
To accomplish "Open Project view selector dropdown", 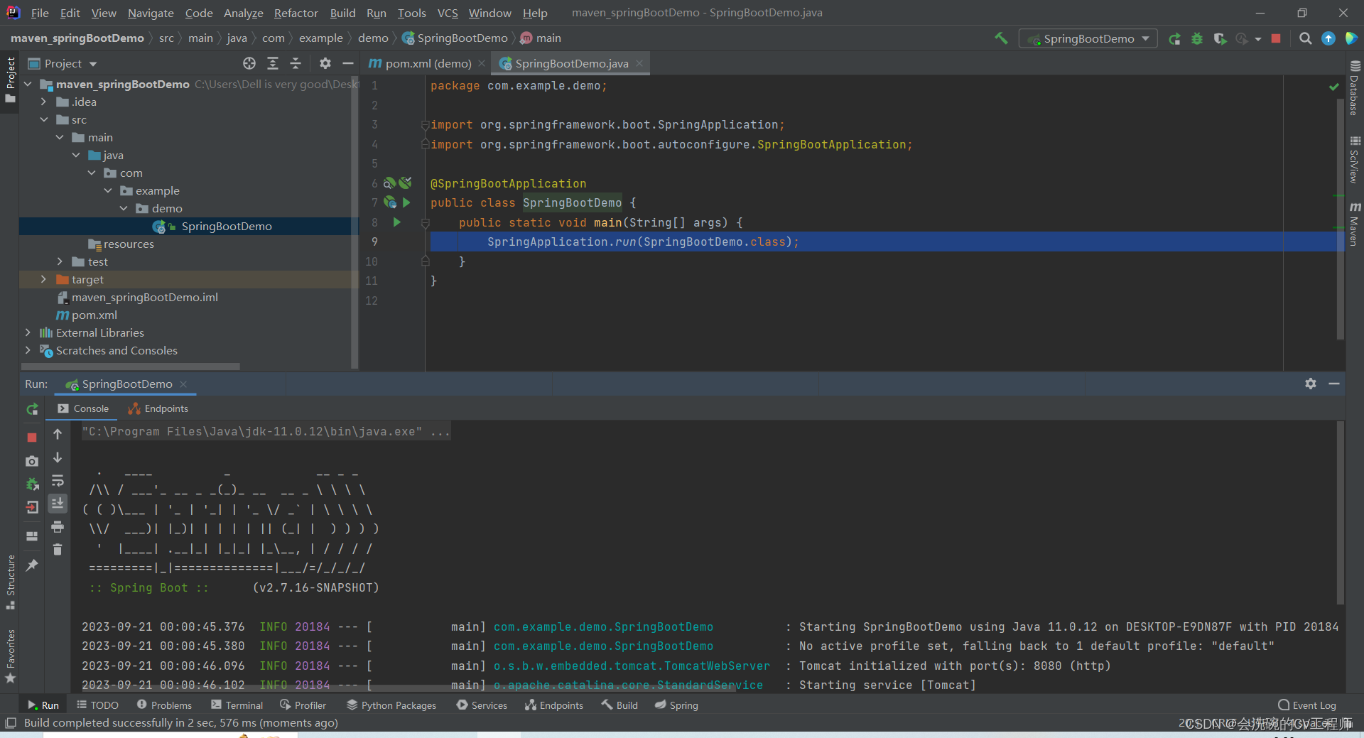I will point(63,63).
